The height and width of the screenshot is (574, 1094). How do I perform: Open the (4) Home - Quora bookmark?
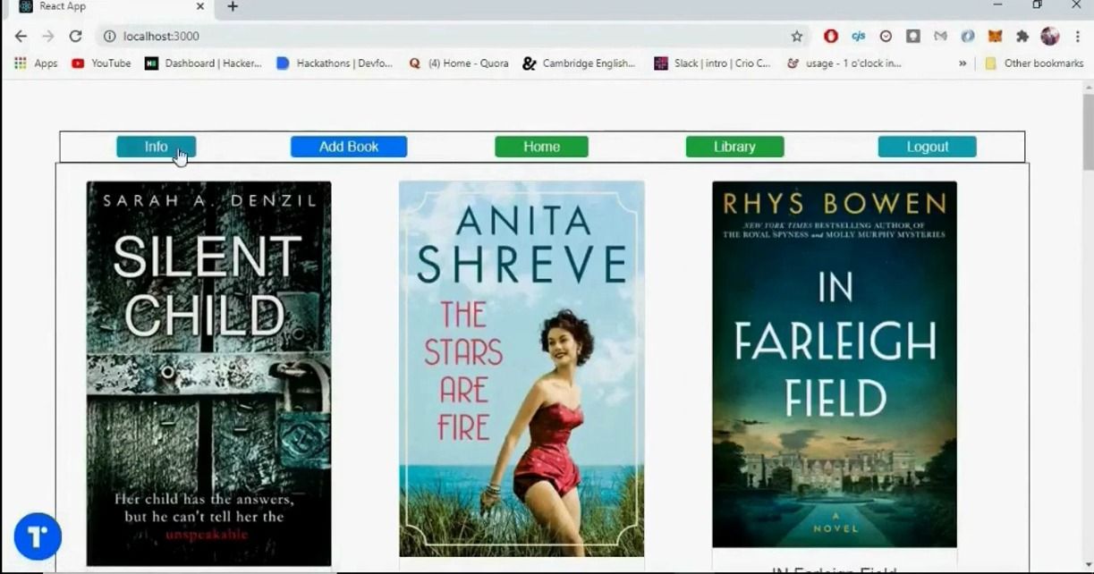(458, 63)
